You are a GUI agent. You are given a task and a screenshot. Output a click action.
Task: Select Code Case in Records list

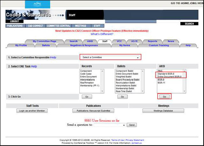86,74
